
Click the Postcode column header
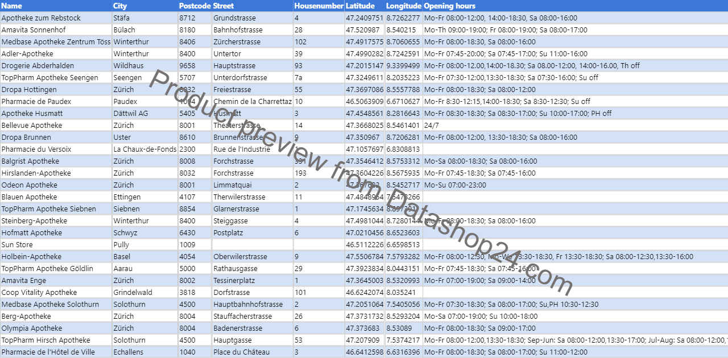(x=195, y=6)
